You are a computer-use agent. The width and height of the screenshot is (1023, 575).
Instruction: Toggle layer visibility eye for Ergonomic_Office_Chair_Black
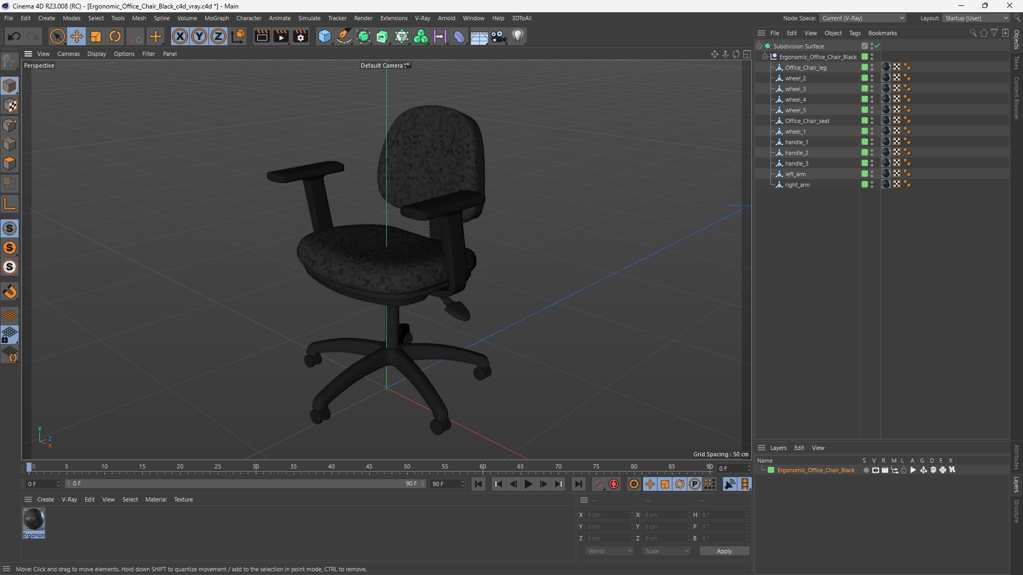(875, 470)
